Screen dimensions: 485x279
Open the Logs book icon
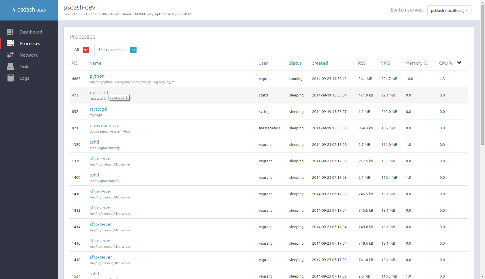coord(10,78)
